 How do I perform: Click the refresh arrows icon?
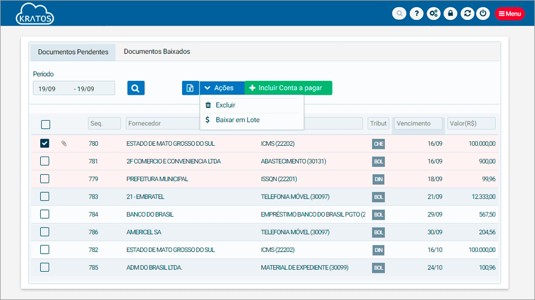(467, 14)
